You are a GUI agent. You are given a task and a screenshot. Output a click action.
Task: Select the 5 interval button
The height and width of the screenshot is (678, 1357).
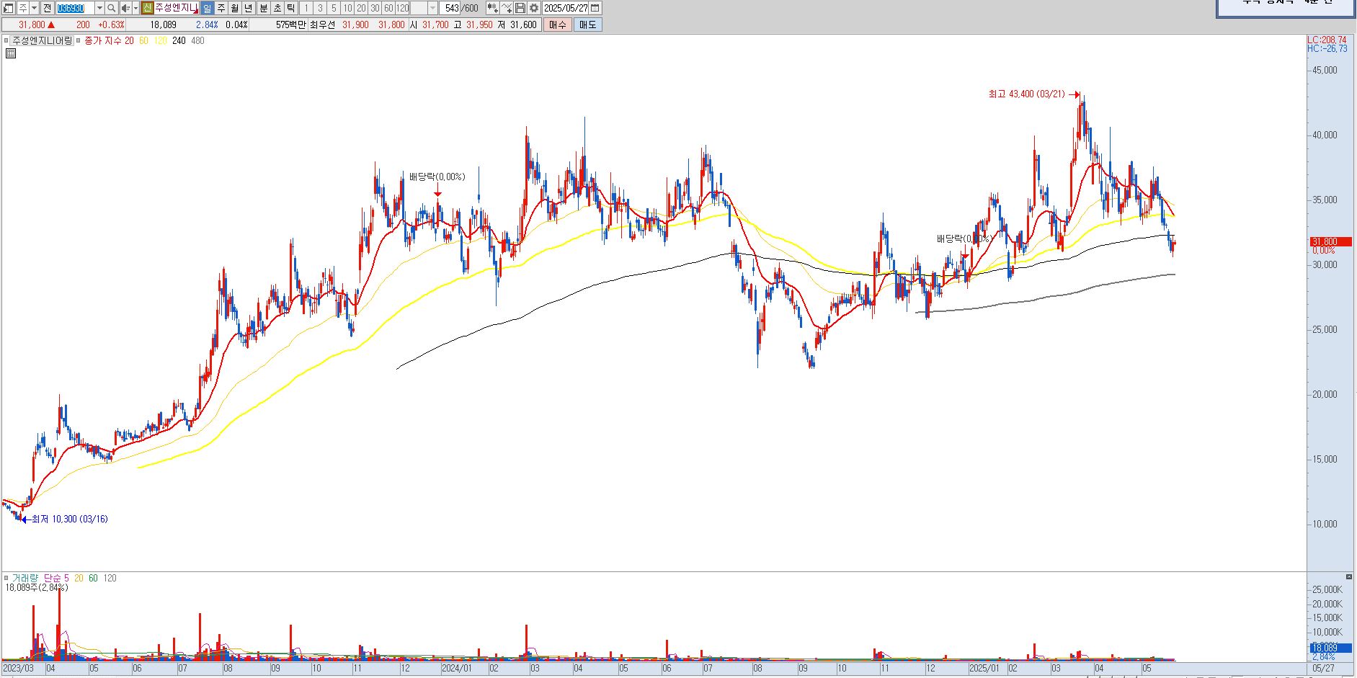pos(334,8)
